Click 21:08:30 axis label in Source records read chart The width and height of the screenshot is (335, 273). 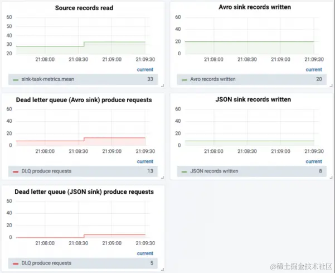click(79, 60)
